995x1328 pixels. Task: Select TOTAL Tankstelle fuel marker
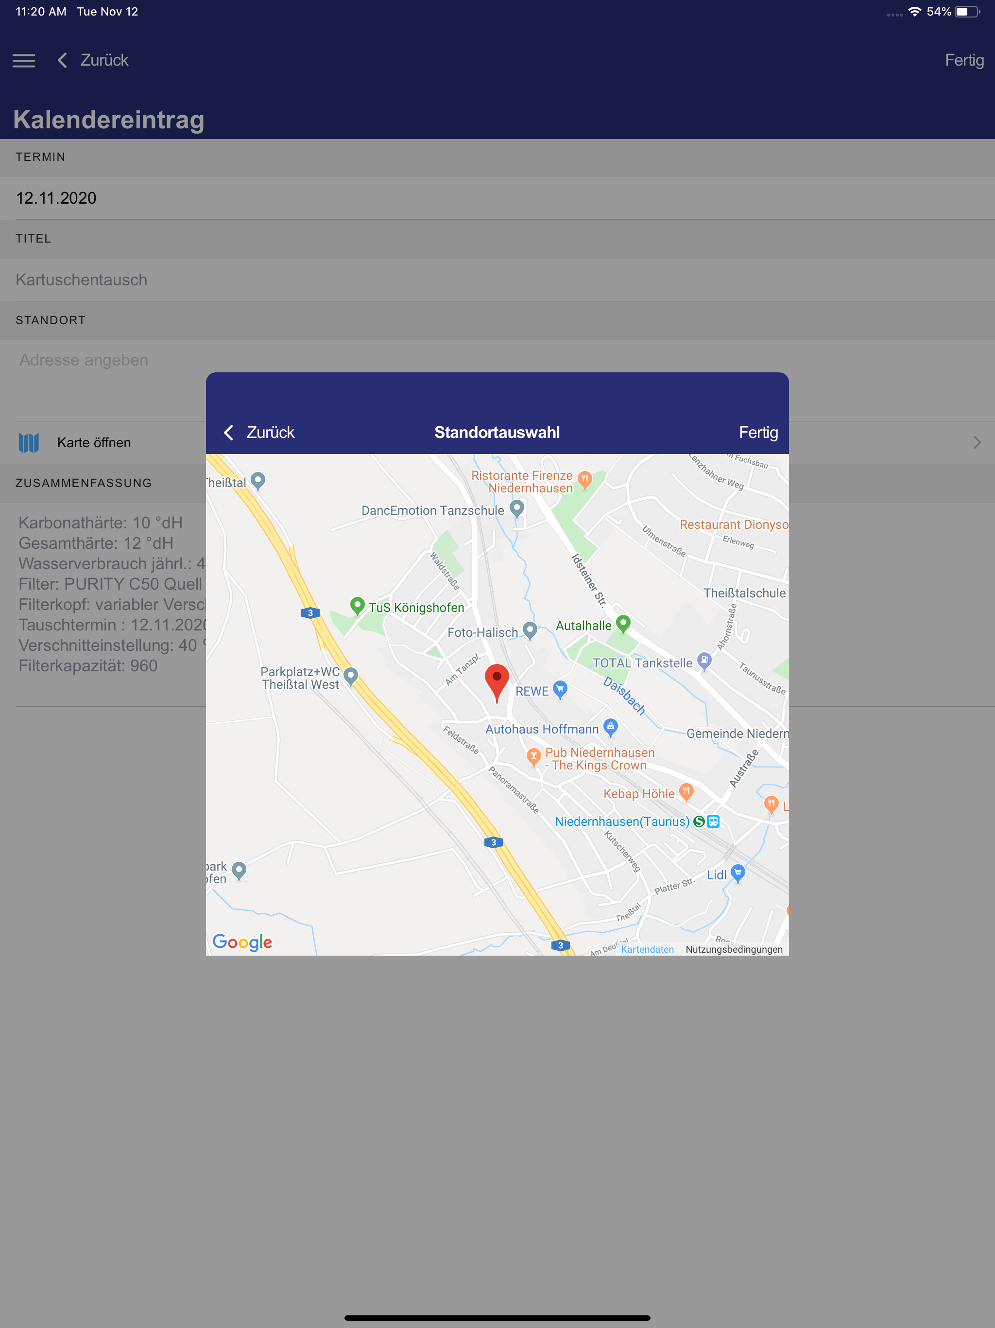coord(704,661)
